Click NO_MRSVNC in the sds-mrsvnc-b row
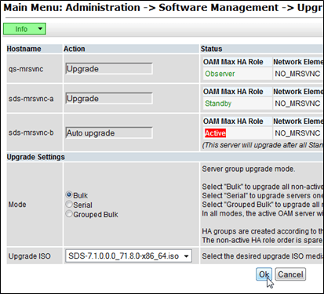The height and width of the screenshot is (294, 324). [x=297, y=133]
